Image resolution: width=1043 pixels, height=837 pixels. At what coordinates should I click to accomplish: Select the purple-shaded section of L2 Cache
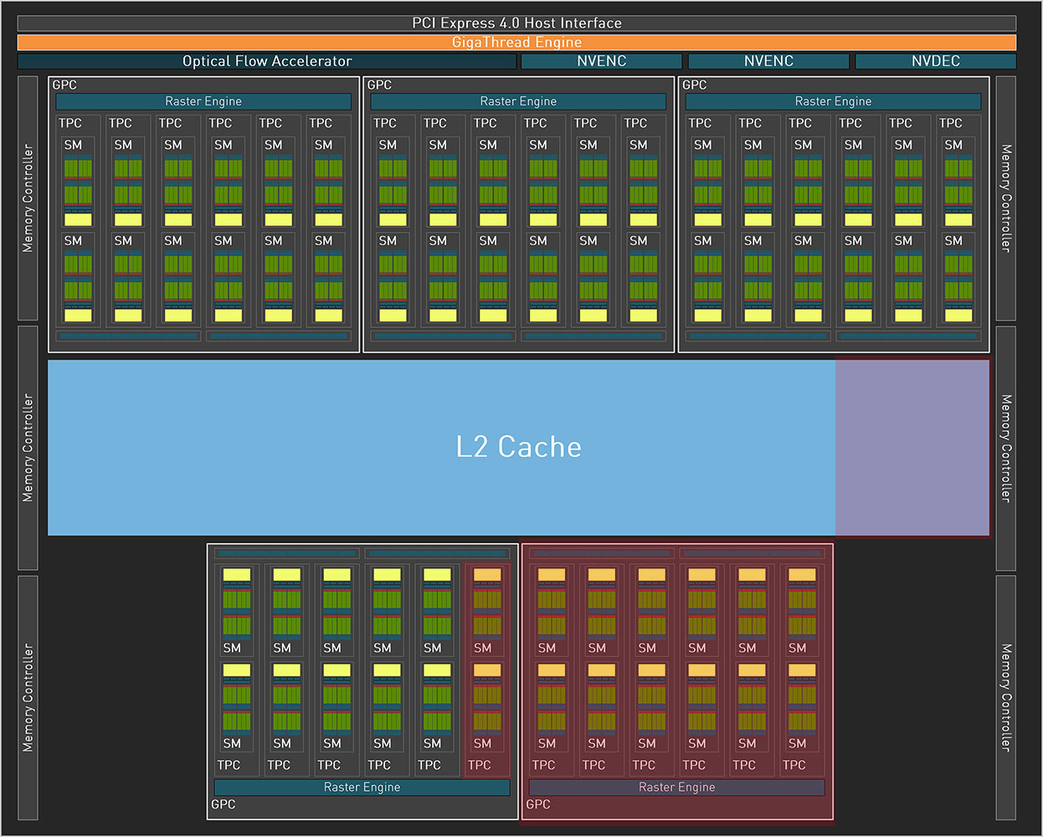(x=912, y=448)
